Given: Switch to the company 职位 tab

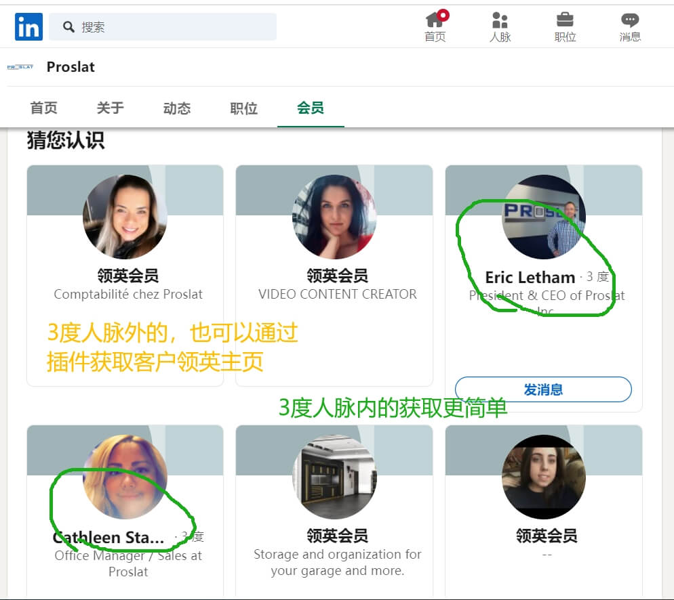Looking at the screenshot, I should coord(243,108).
